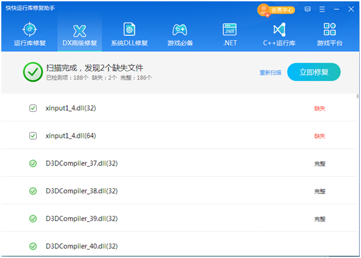Viewport: 361px width, 258px height.
Task: Click 完整 status of D3DCompiler_37.dll(32)
Action: point(320,164)
